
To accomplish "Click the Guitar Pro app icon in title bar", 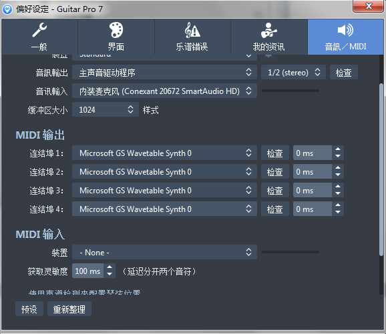I will pos(7,9).
